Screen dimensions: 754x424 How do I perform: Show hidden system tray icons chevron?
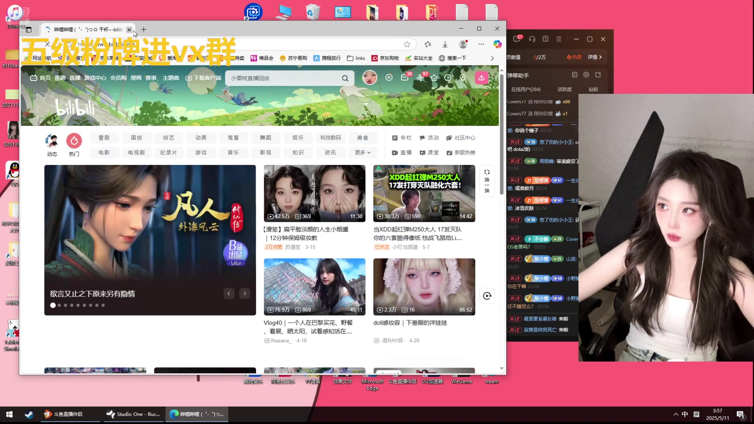click(x=676, y=414)
